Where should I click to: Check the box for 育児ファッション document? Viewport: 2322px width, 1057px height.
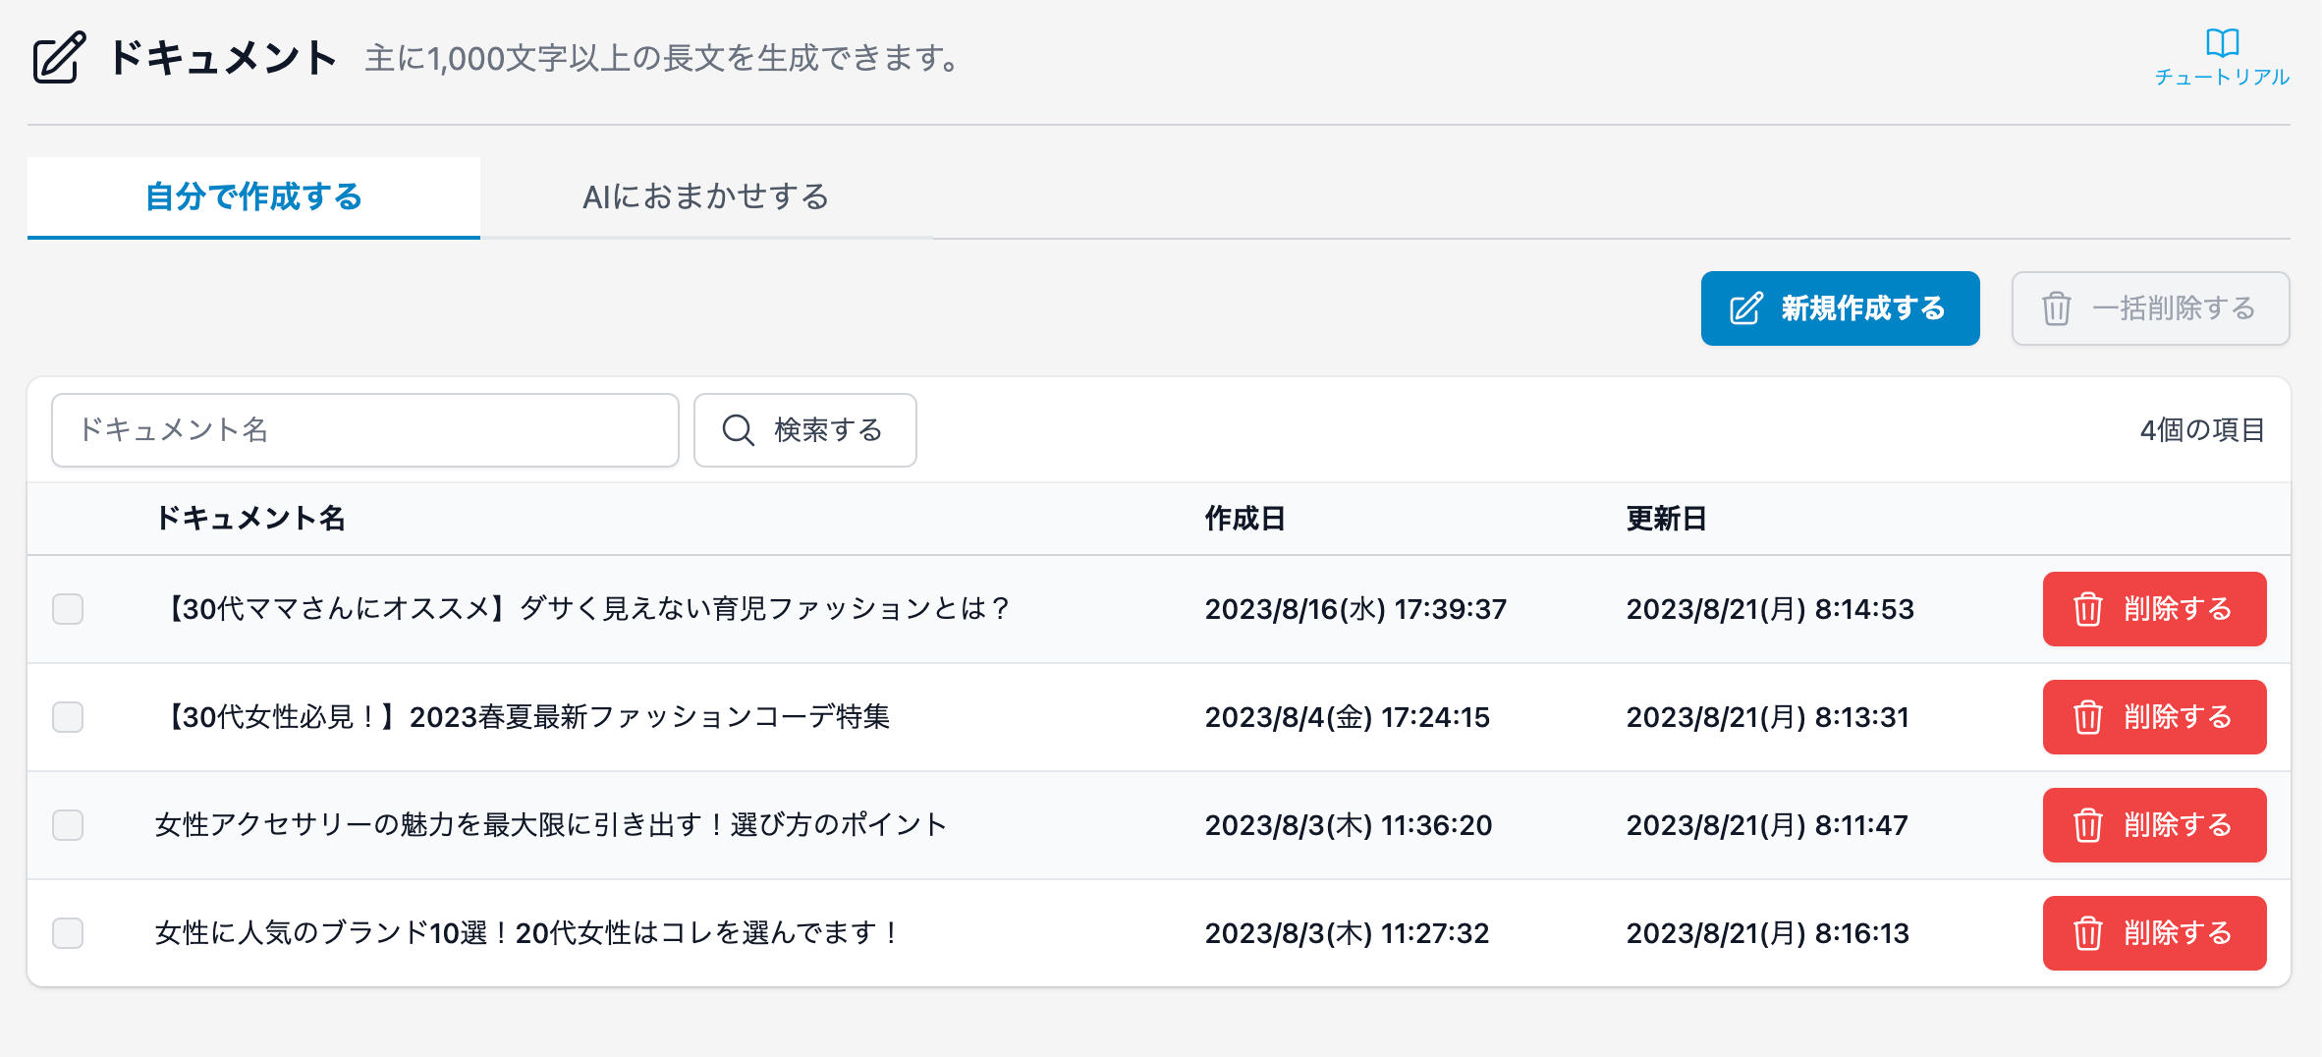click(x=68, y=609)
